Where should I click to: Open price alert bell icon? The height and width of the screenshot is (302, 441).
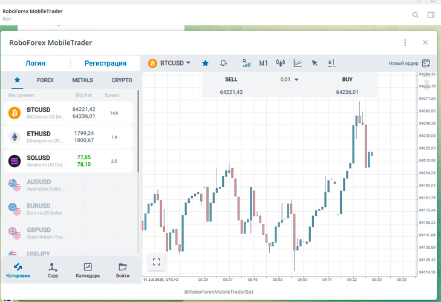click(224, 63)
